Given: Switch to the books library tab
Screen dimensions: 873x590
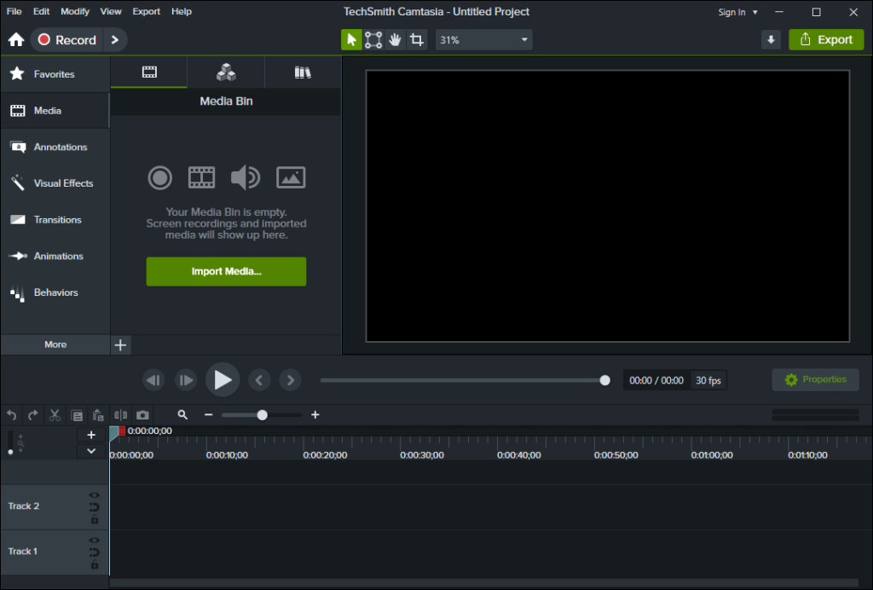Looking at the screenshot, I should (303, 72).
